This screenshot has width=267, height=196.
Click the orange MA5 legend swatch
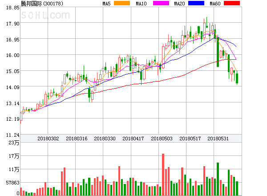122,3
